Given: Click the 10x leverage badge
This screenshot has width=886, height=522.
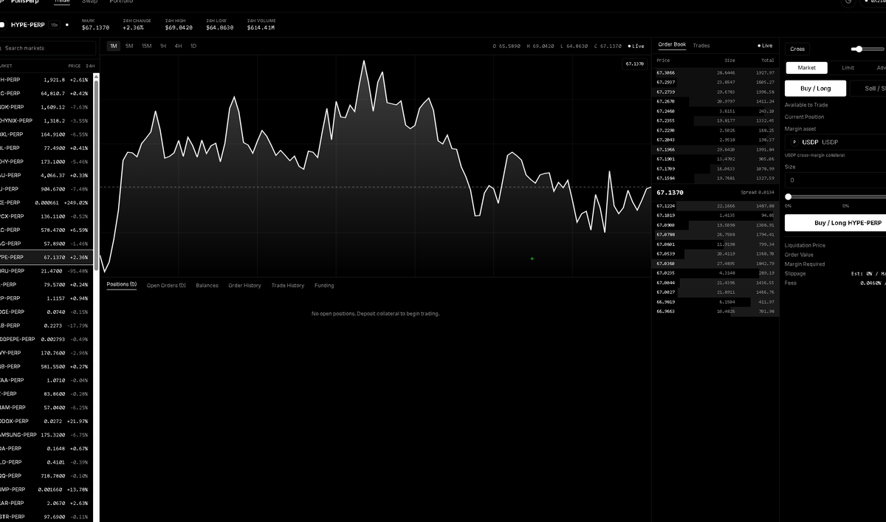Looking at the screenshot, I should coord(55,25).
